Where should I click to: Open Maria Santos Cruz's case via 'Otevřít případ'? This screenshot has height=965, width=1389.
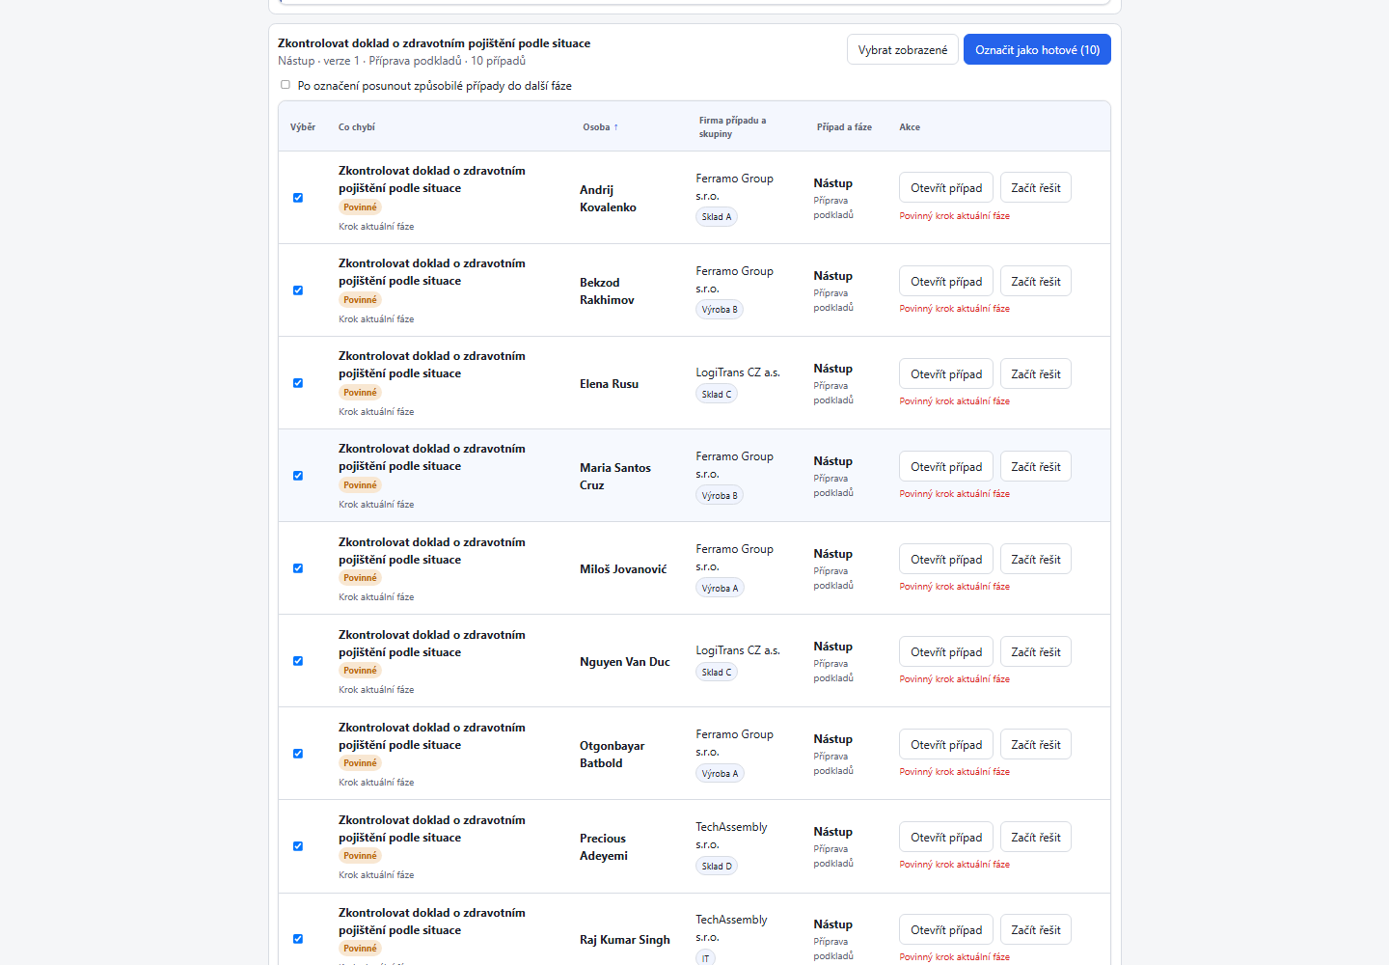click(946, 466)
